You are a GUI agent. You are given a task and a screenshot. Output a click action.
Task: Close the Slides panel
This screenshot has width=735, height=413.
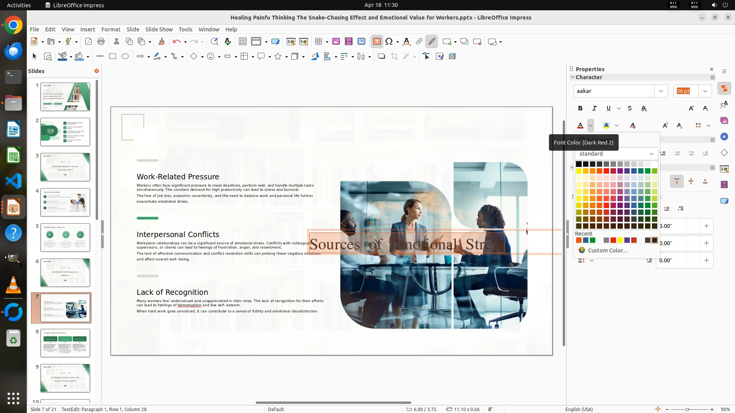click(x=96, y=71)
